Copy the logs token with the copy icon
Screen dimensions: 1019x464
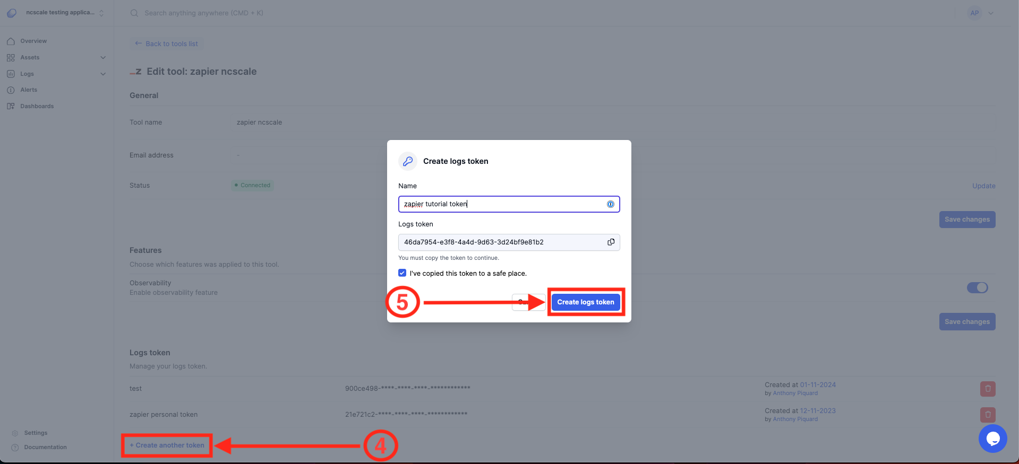pyautogui.click(x=611, y=242)
